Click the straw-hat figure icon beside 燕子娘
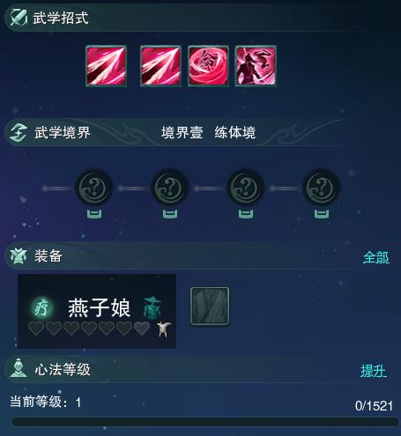This screenshot has height=436, width=401. click(152, 307)
